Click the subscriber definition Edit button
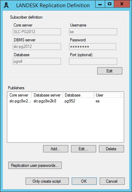This screenshot has height=192, width=132. tap(110, 71)
